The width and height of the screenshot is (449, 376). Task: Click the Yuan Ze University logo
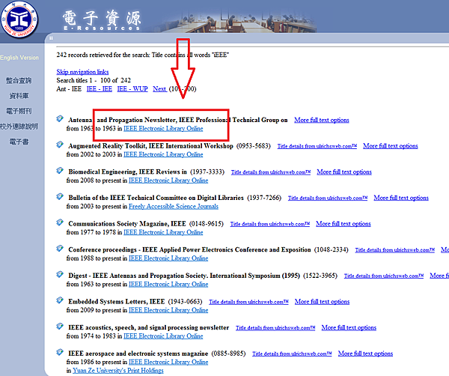click(x=19, y=19)
